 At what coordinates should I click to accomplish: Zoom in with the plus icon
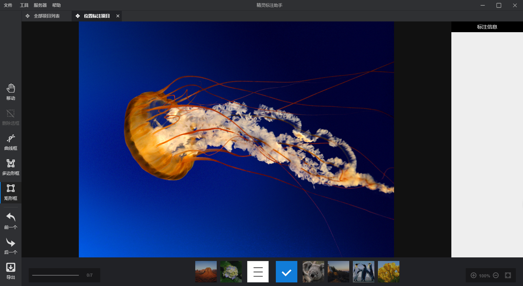474,275
